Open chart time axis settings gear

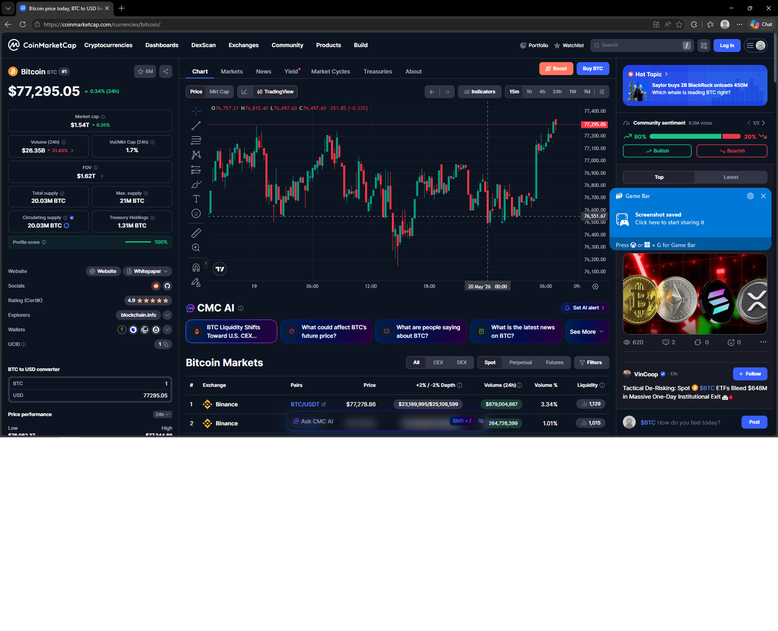tap(595, 287)
